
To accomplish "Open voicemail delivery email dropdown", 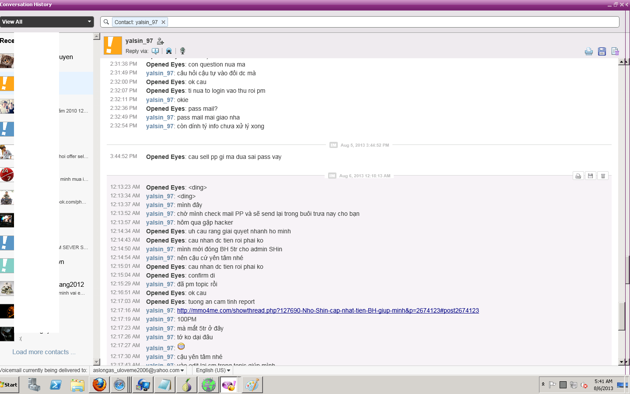I will (139, 370).
